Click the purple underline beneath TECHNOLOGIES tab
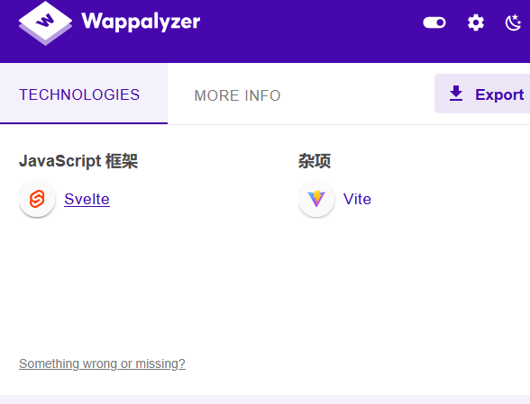Image resolution: width=530 pixels, height=404 pixels. 84,123
